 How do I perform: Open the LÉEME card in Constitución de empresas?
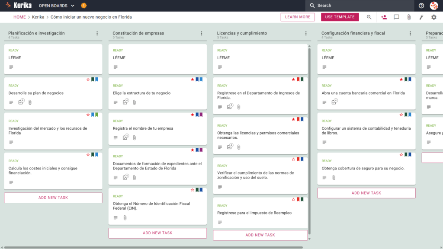point(157,59)
